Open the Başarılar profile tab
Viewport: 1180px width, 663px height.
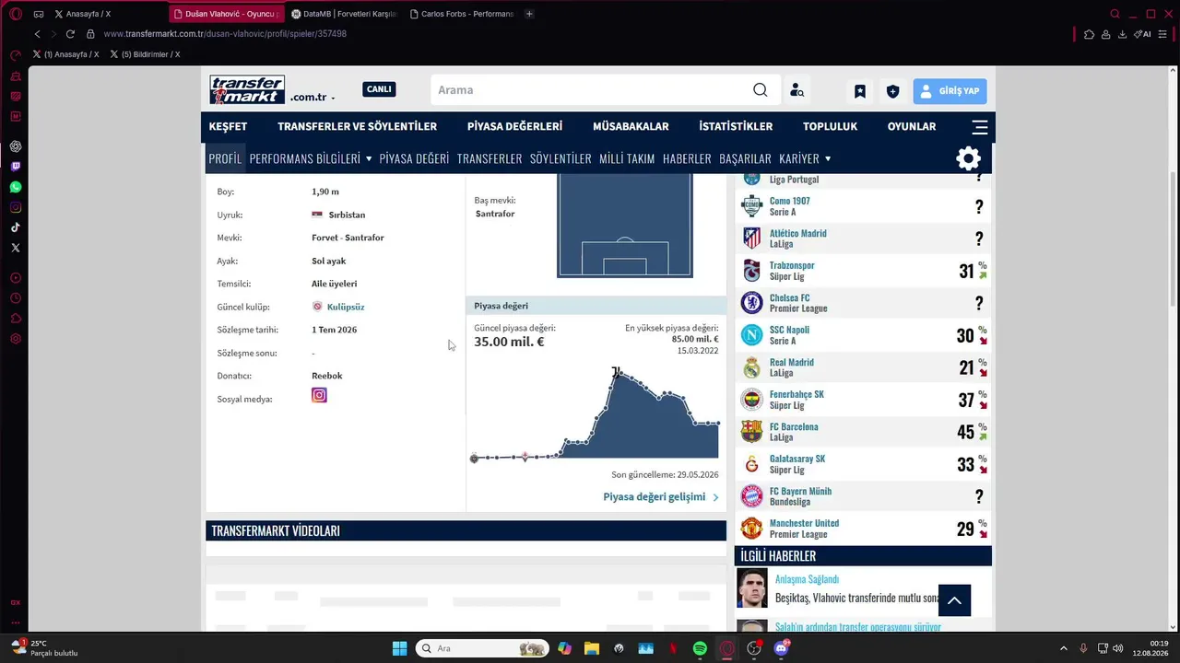click(x=745, y=158)
